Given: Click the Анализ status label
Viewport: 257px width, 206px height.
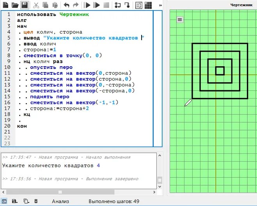Looking at the screenshot, I should pos(60,201).
